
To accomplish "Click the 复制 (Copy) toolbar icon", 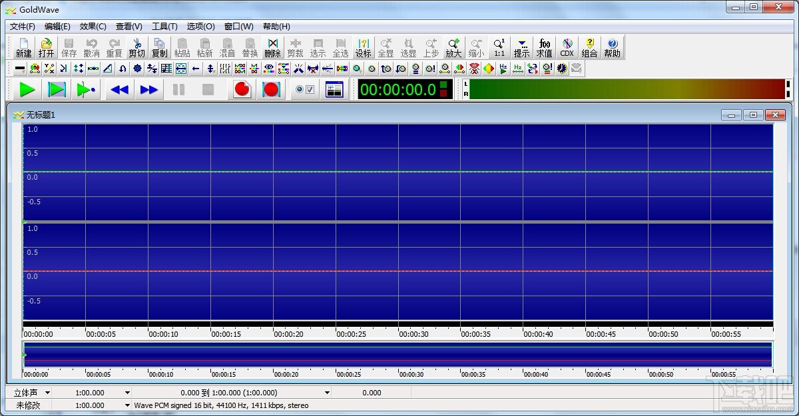I will click(x=159, y=47).
